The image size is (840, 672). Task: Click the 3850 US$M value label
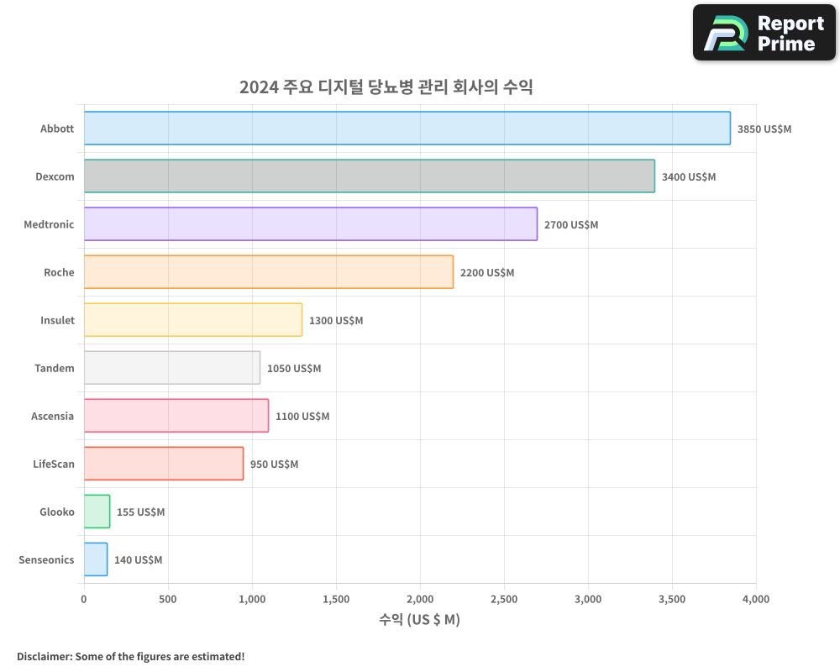(x=764, y=129)
